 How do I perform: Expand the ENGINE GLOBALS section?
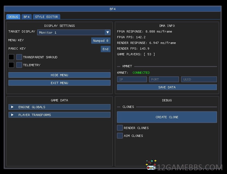(59, 107)
